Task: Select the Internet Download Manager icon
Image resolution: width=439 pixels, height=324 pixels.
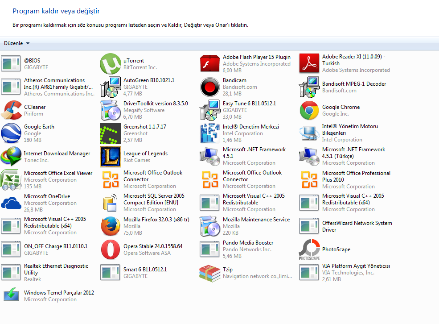Action: point(11,156)
